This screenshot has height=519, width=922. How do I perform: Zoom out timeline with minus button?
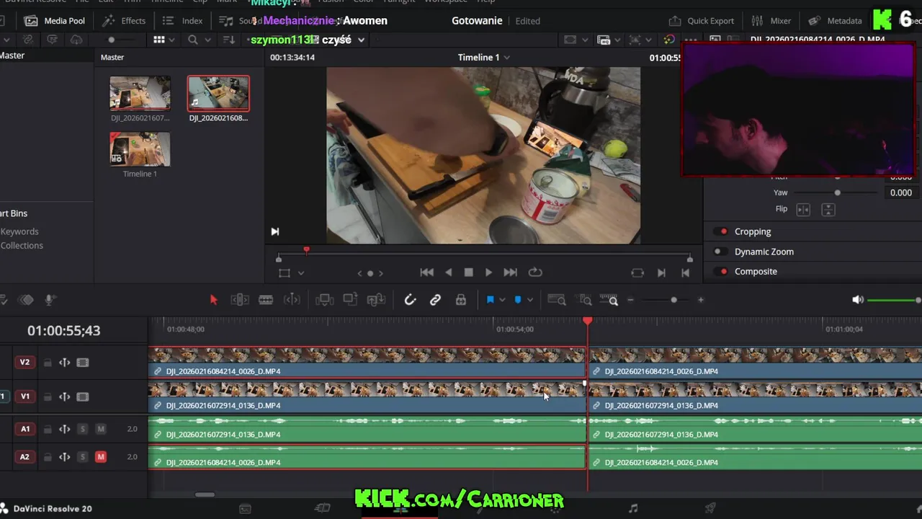pyautogui.click(x=630, y=300)
